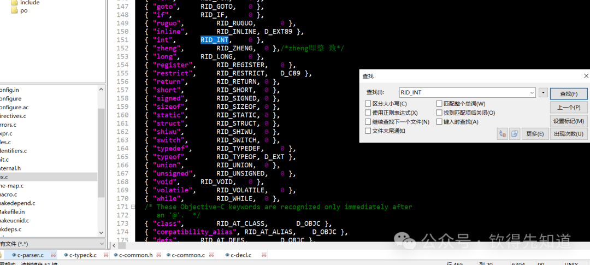
Task: Enable 使用正则表达式(X) checkbox
Action: pos(368,113)
